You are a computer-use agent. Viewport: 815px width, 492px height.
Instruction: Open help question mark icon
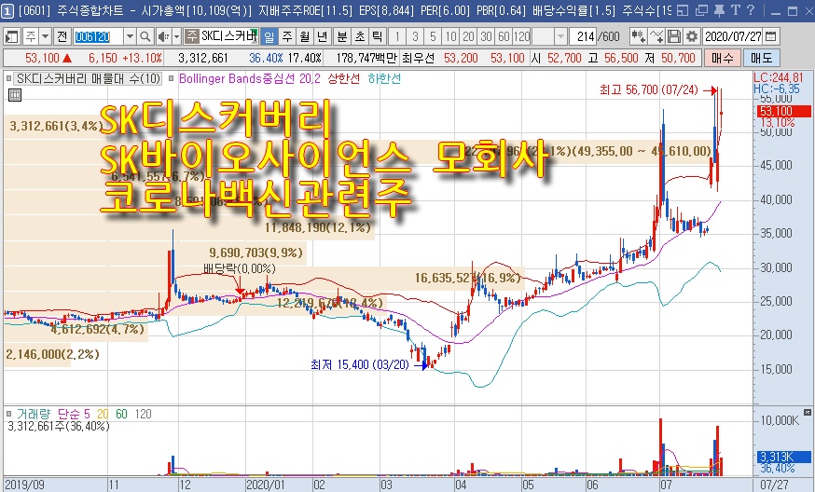click(751, 10)
